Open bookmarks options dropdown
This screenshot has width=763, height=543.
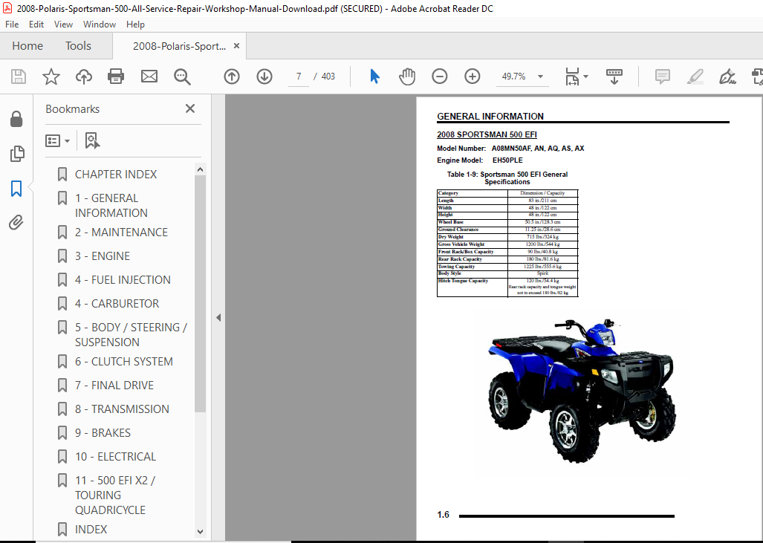click(58, 140)
